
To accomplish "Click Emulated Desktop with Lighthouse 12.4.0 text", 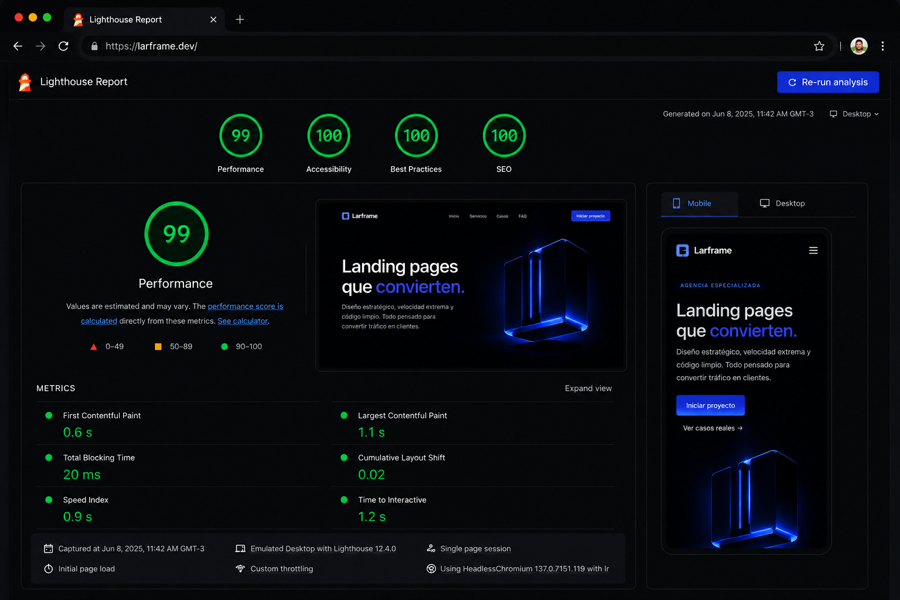I will click(x=323, y=549).
